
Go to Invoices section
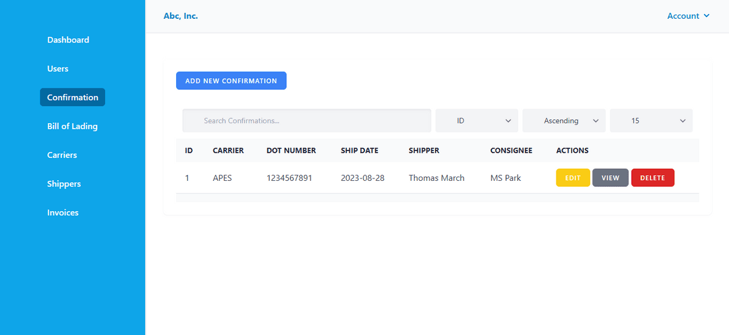63,212
